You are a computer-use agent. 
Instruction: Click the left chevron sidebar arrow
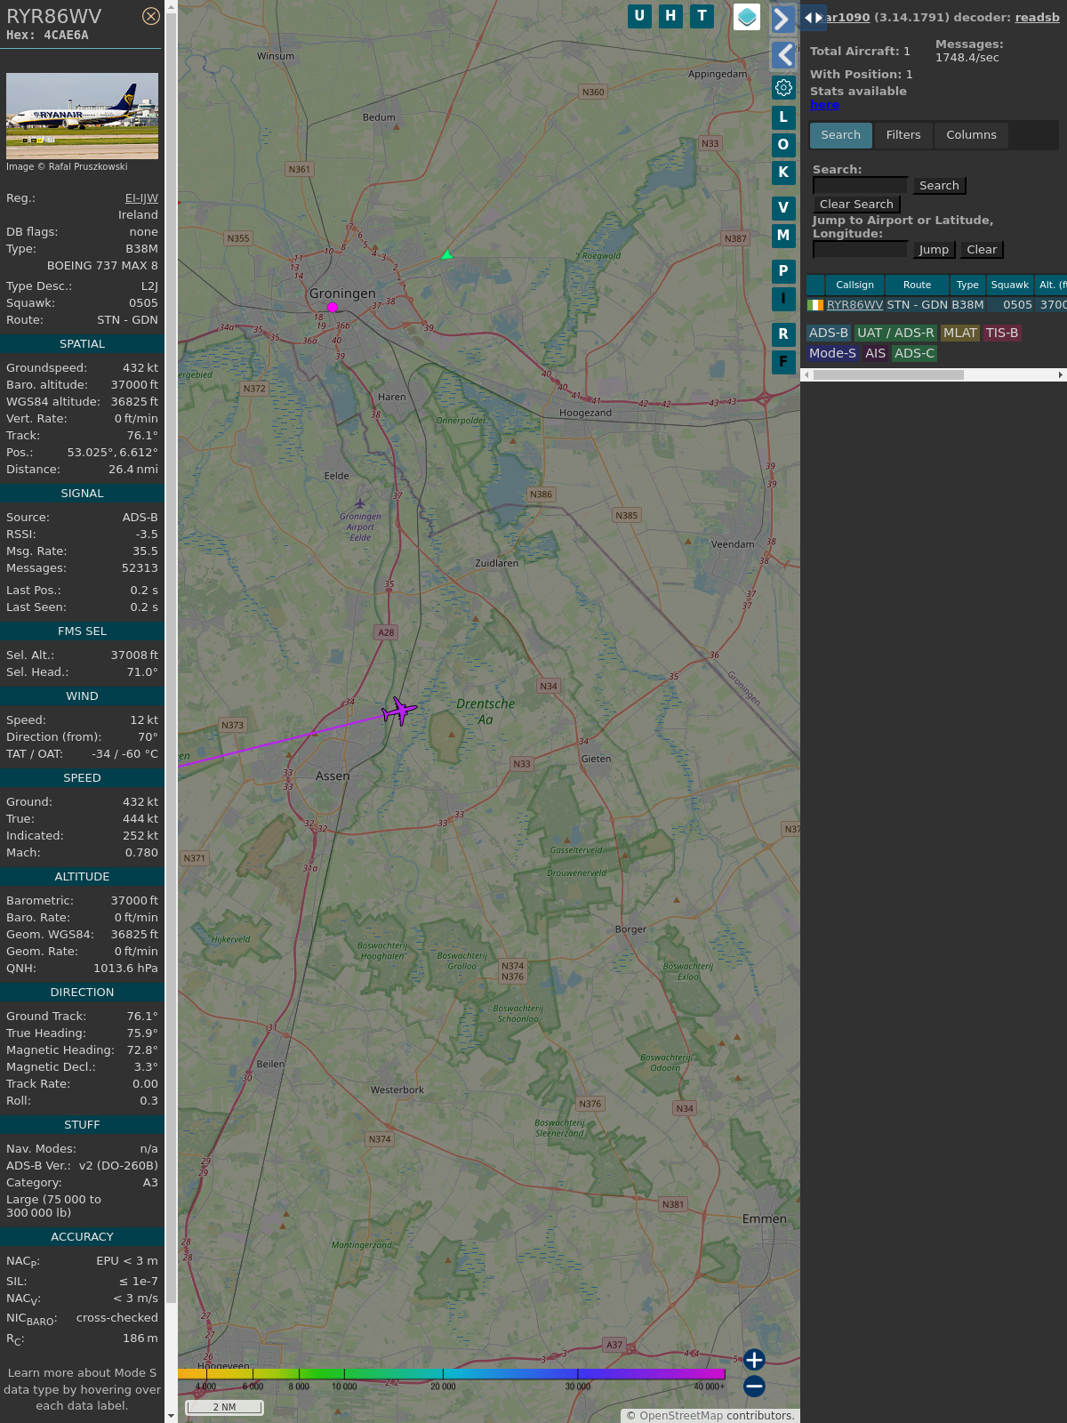(x=782, y=55)
